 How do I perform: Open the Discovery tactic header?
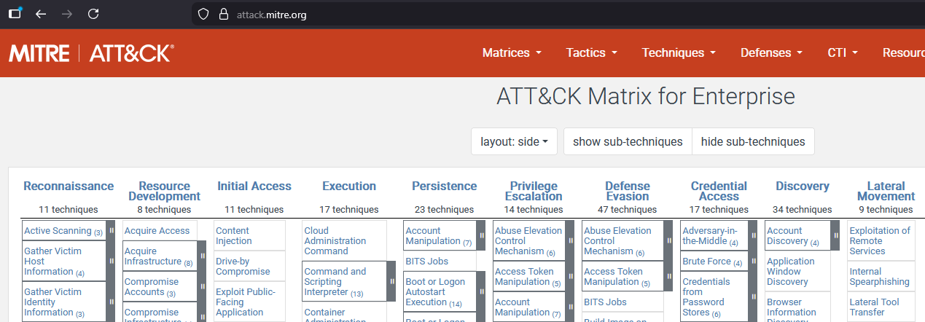803,186
